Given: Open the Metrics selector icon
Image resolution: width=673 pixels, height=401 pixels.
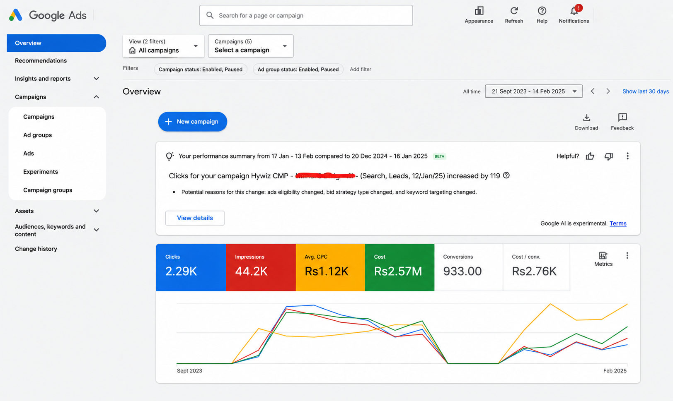Looking at the screenshot, I should click(x=603, y=255).
